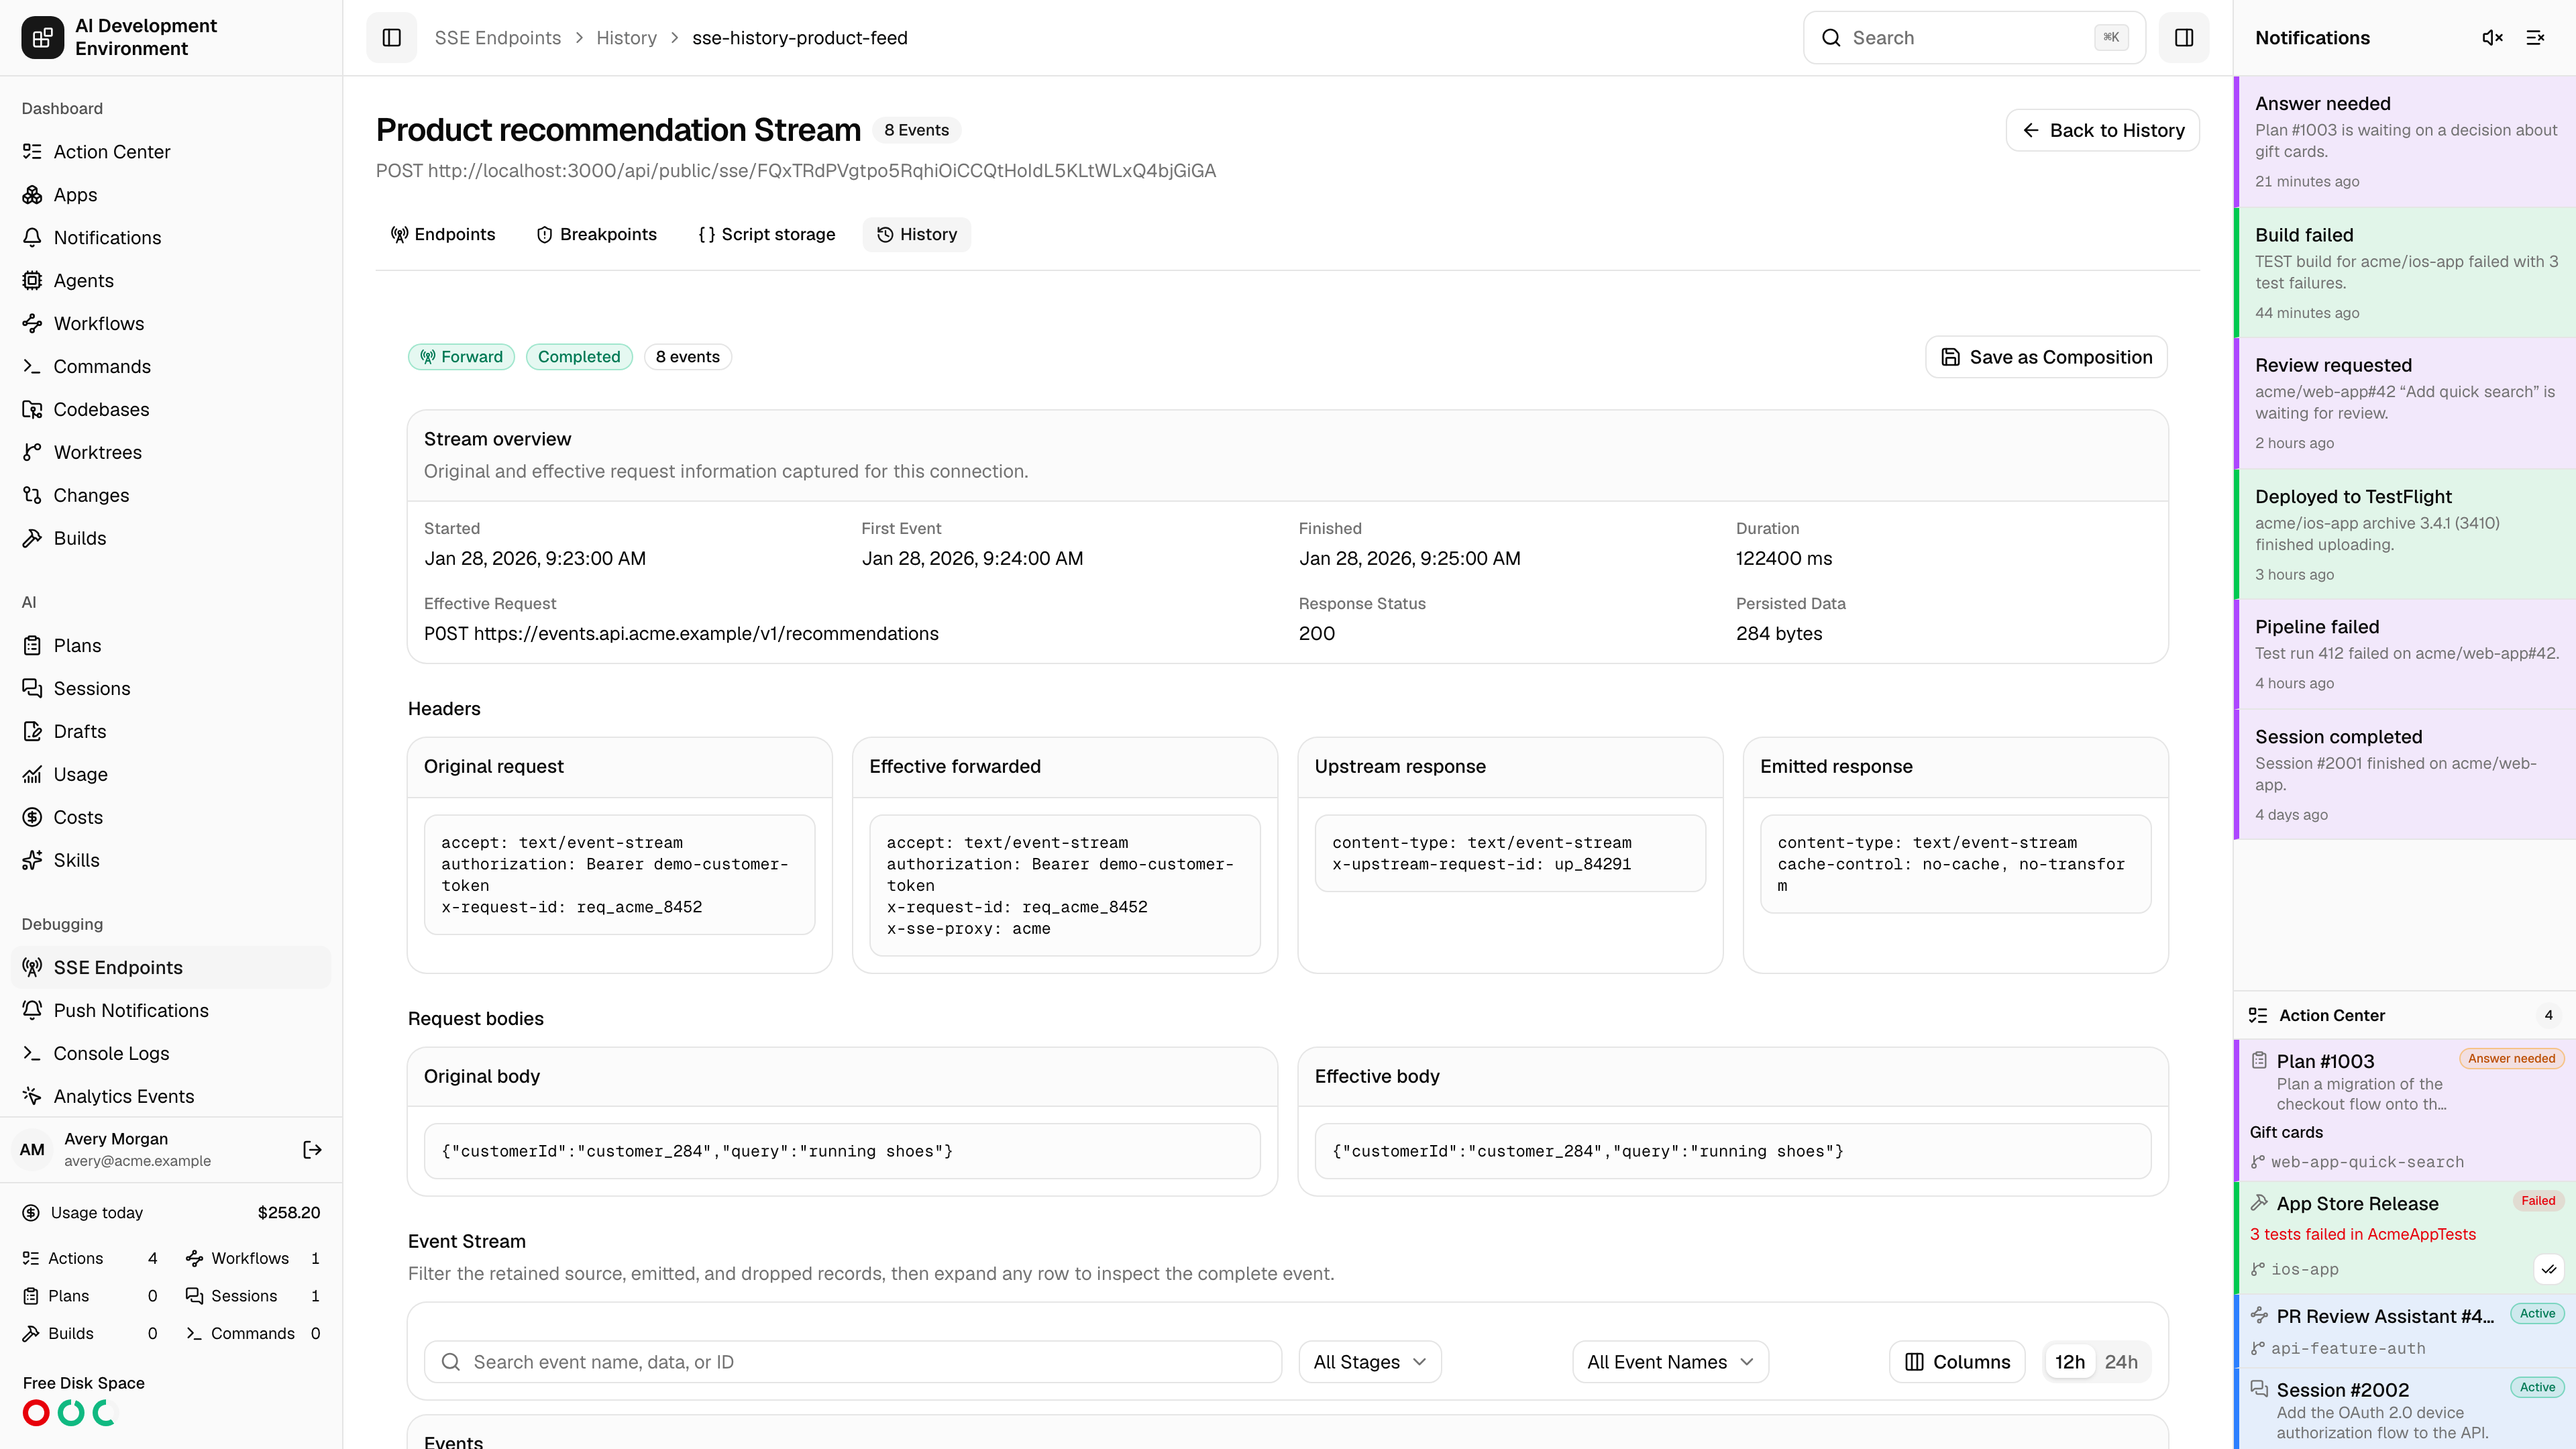Mark App Store Release as done
Image resolution: width=2576 pixels, height=1449 pixels.
2549,1269
